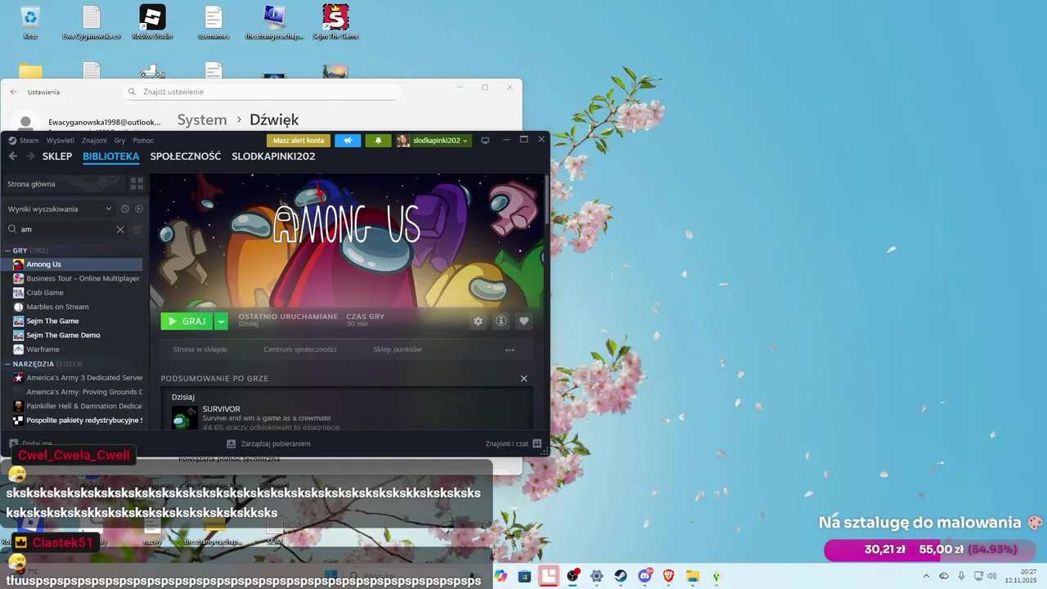Open Kosz recycle bin on desktop

(x=30, y=22)
